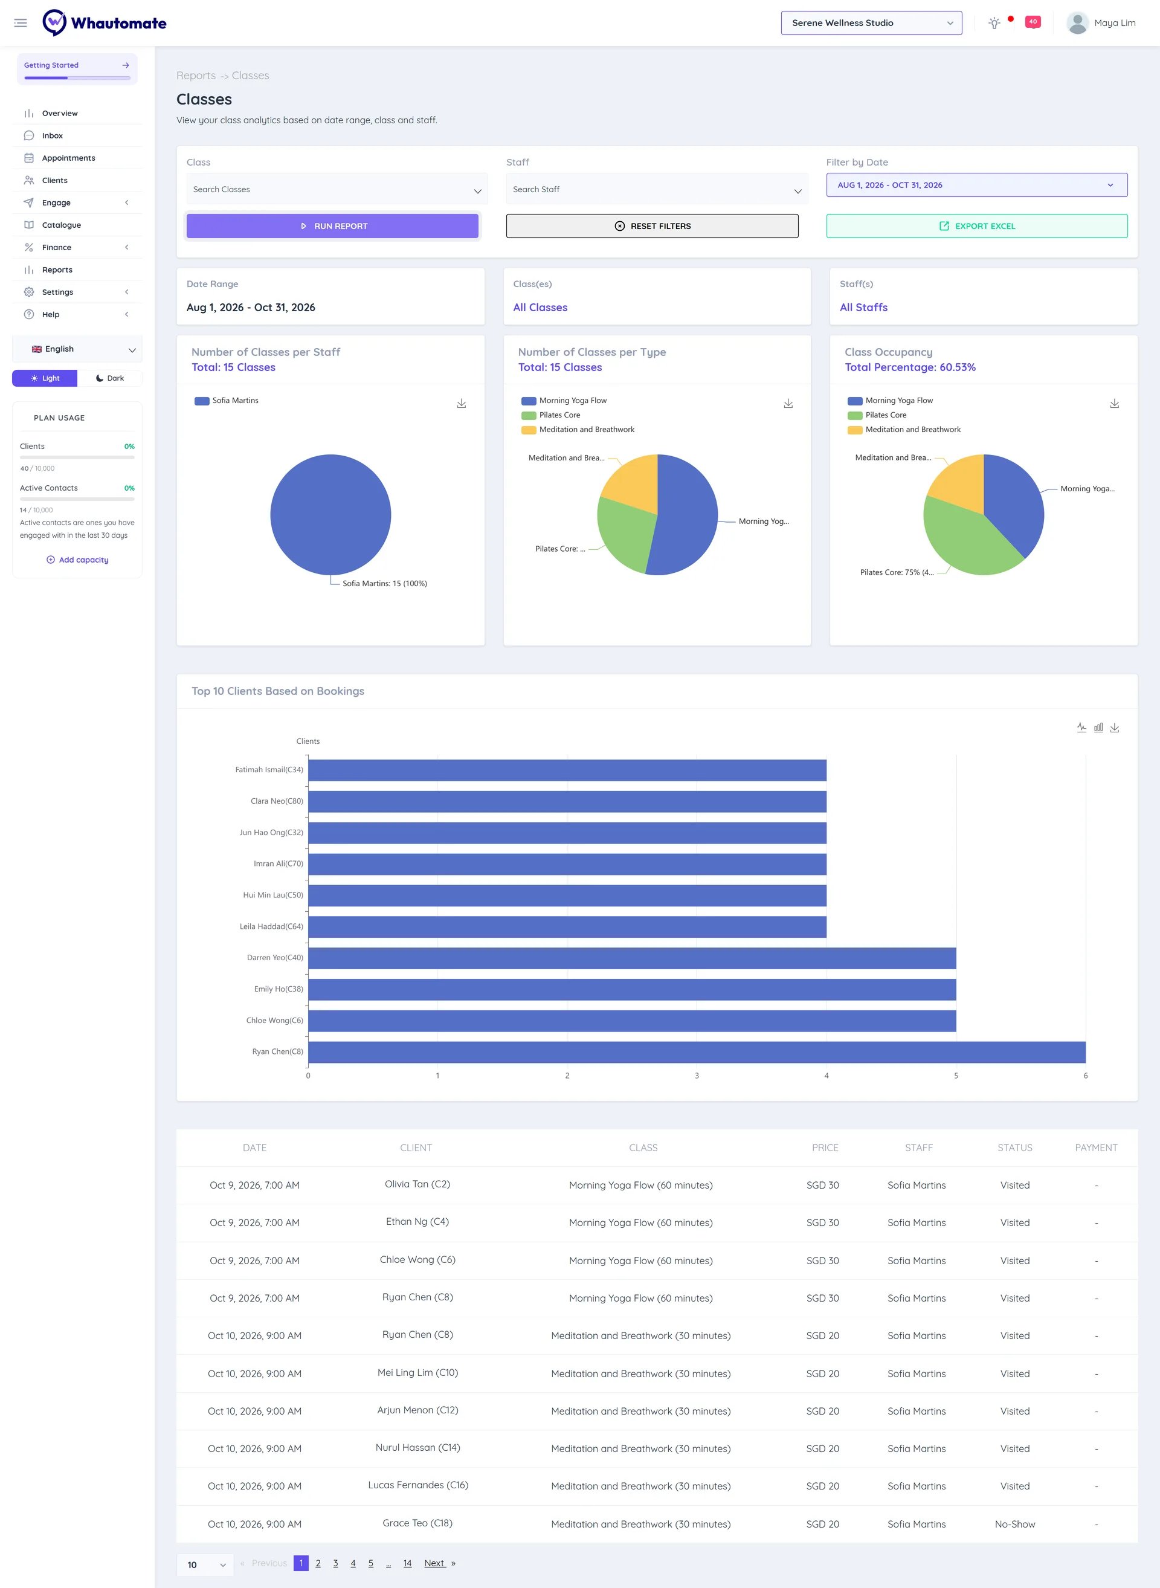Screen dimensions: 1160x1588
Task: Switch Top 10 Clients chart to bar view
Action: click(x=1098, y=727)
